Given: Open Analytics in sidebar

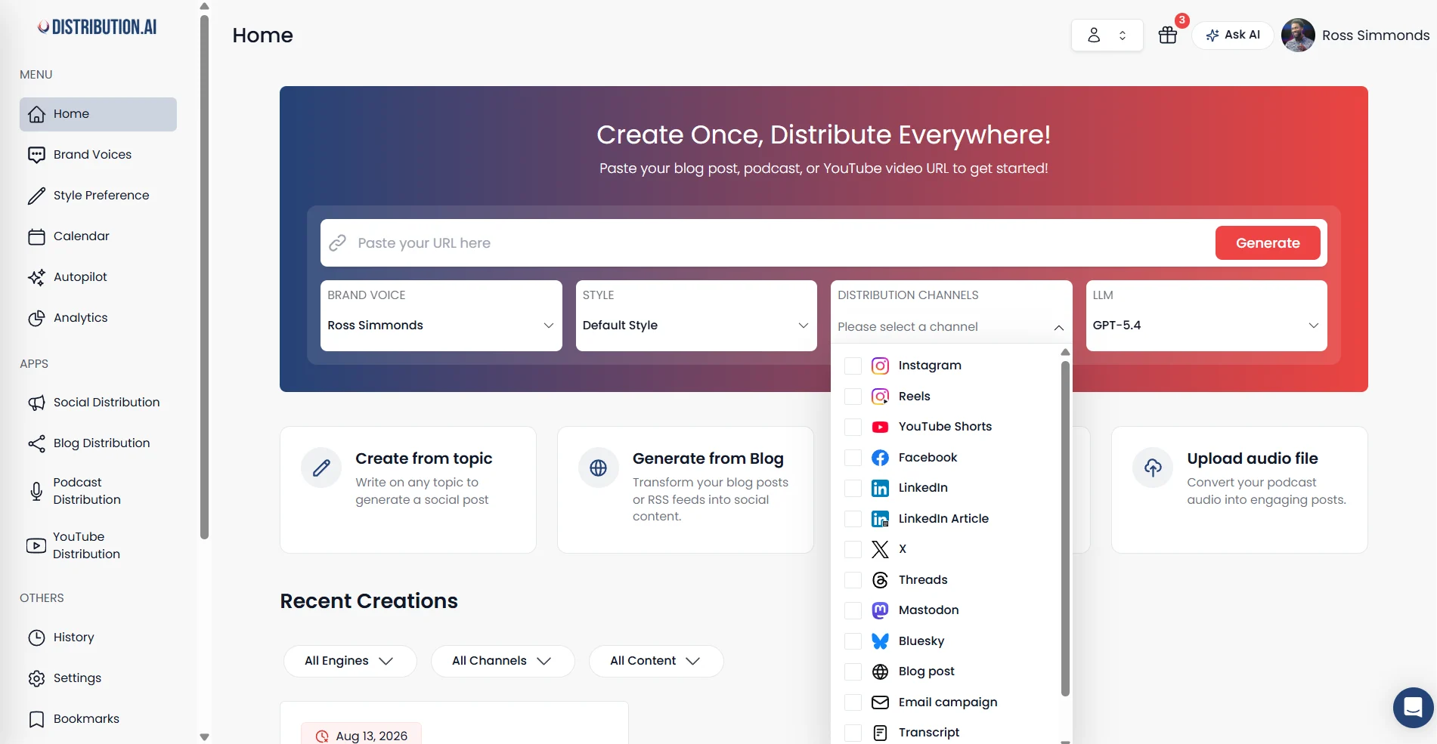Looking at the screenshot, I should (98, 318).
